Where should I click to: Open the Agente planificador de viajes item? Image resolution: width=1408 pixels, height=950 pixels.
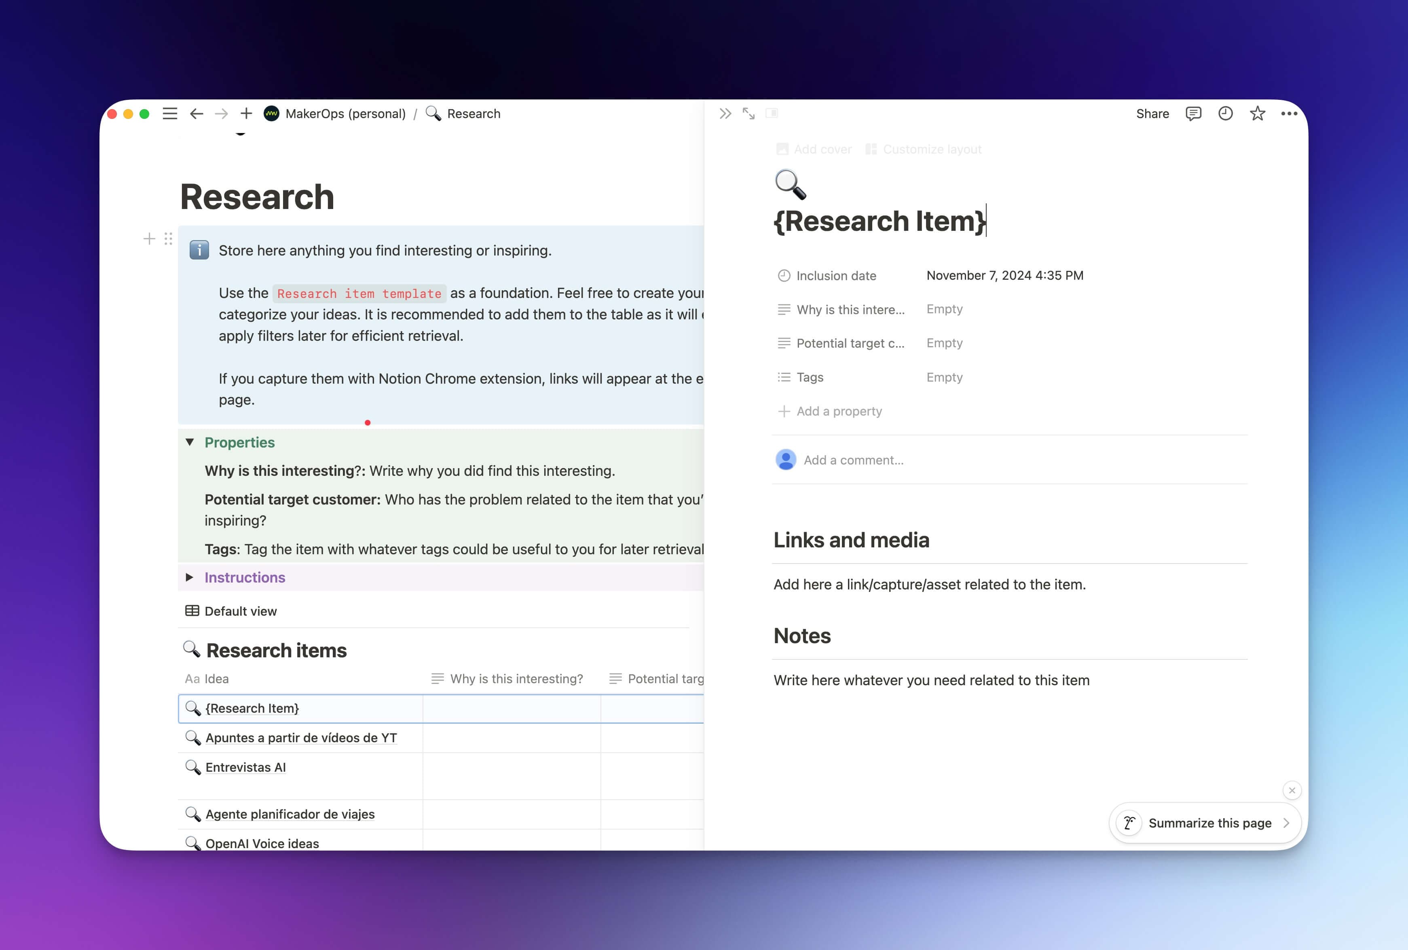point(290,814)
